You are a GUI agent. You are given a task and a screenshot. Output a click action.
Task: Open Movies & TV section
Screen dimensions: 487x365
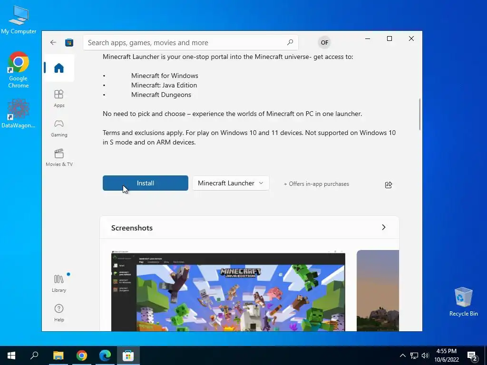click(x=59, y=158)
